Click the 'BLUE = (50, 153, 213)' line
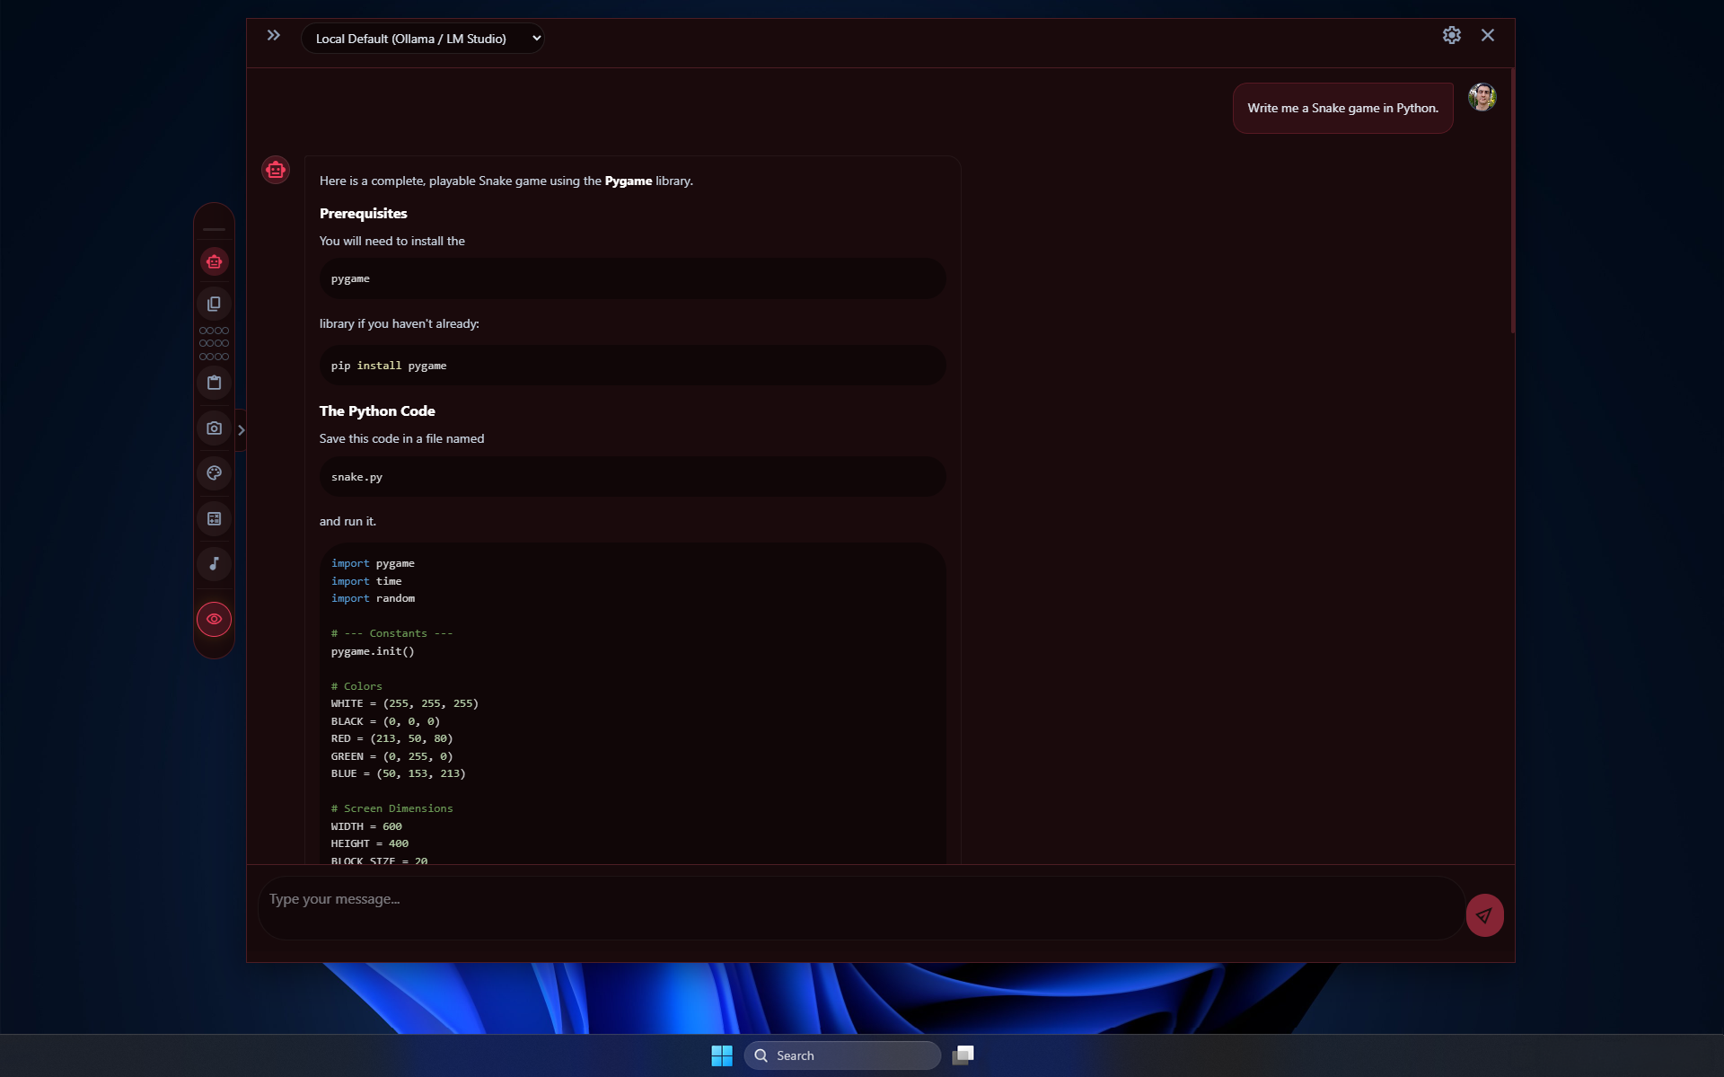The width and height of the screenshot is (1724, 1077). 399,773
